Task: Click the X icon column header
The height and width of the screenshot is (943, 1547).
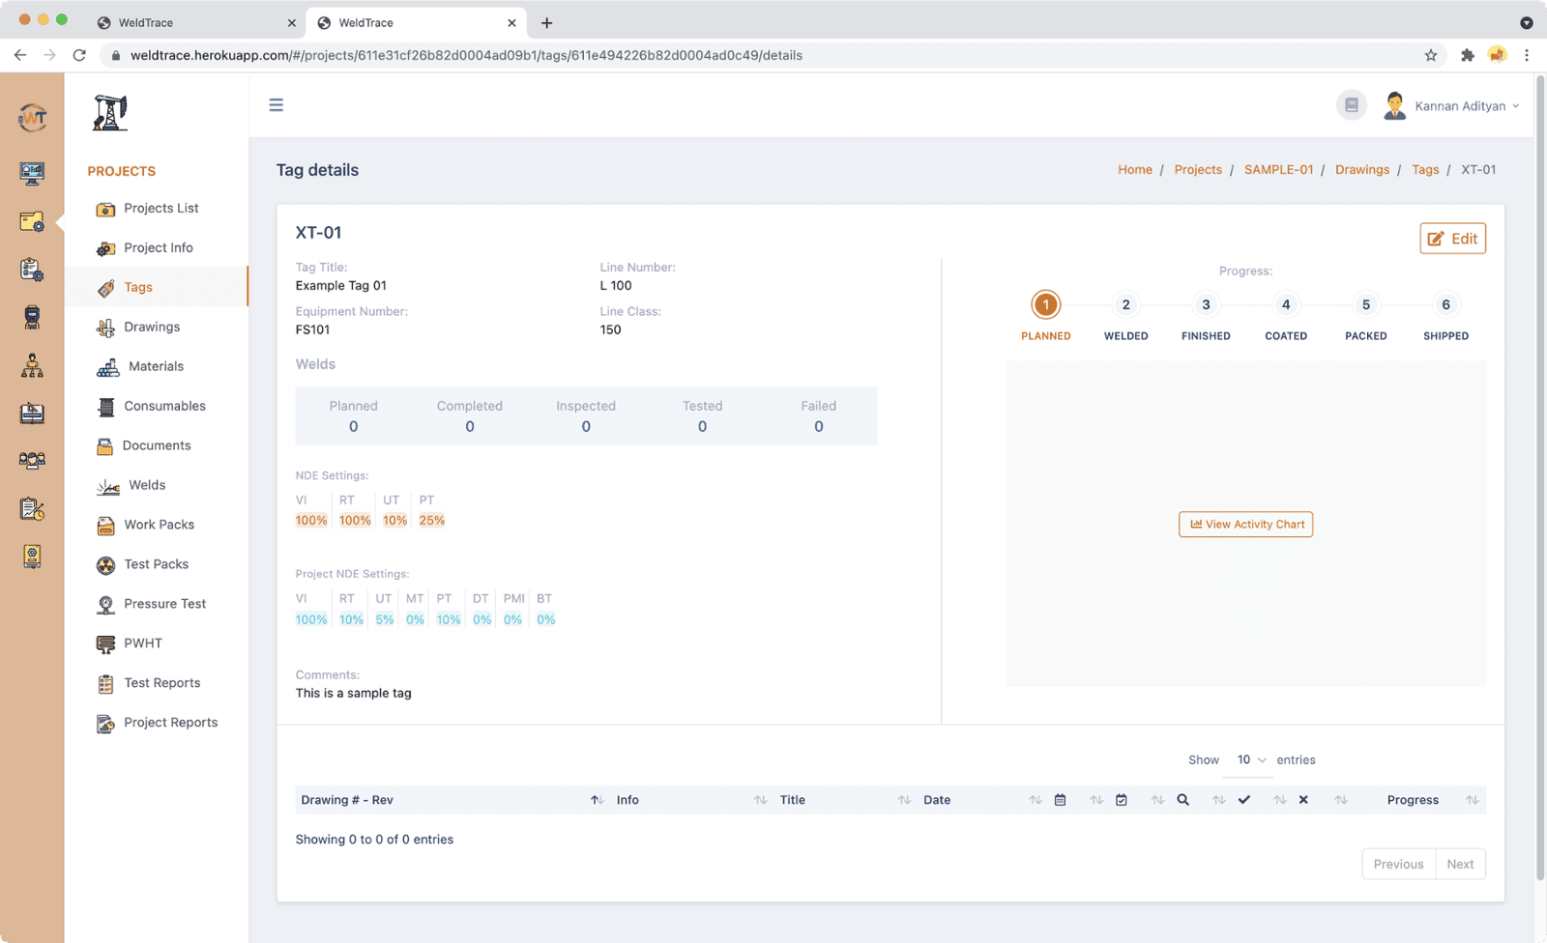Action: (x=1303, y=800)
